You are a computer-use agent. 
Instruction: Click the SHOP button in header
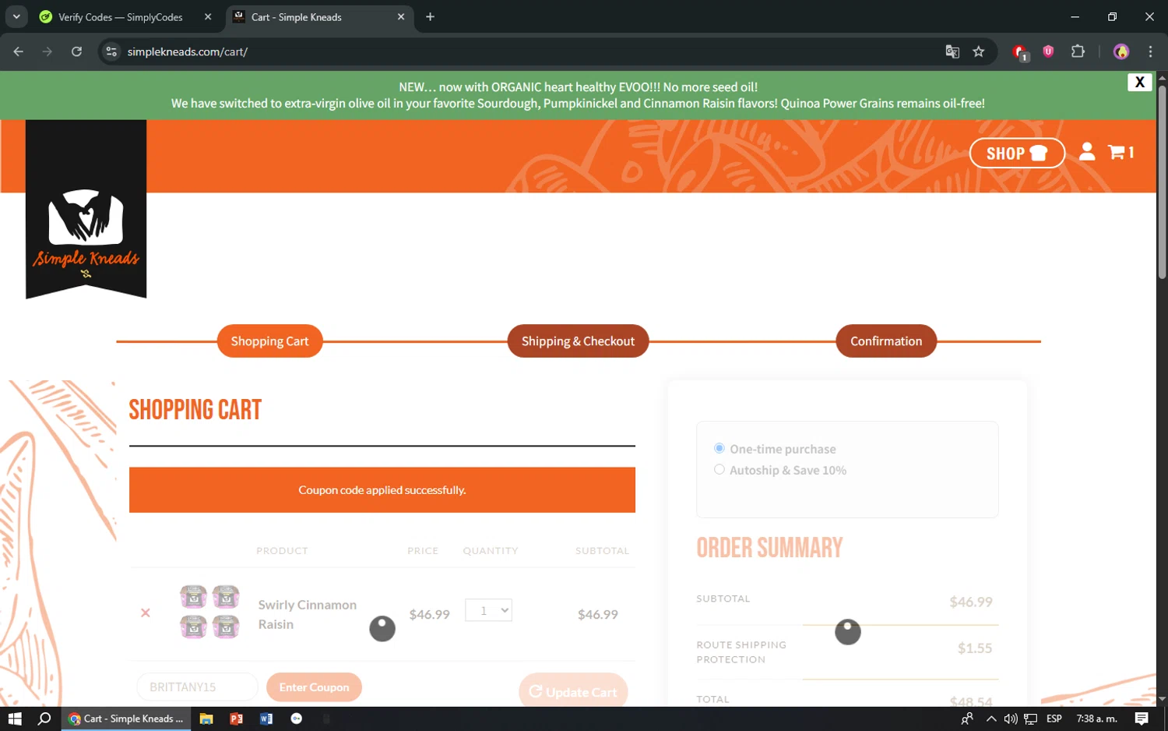1017,153
